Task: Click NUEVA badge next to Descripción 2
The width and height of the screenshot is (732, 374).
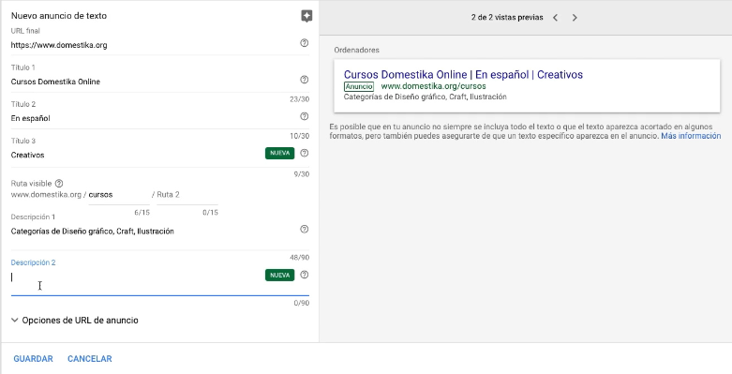Action: click(x=279, y=275)
